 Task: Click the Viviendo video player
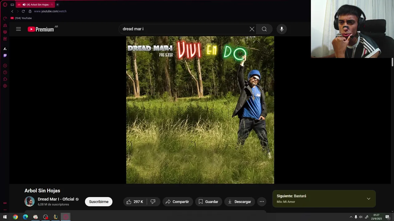(x=200, y=110)
